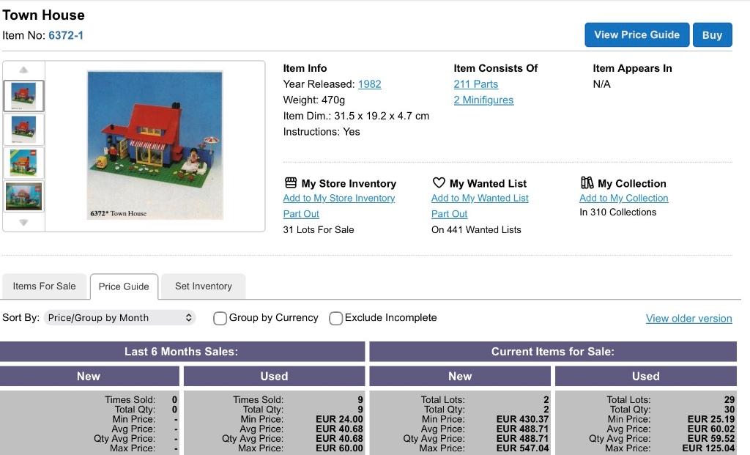Click the 'Weight: 470g' text
750x455 pixels.
pyautogui.click(x=313, y=100)
